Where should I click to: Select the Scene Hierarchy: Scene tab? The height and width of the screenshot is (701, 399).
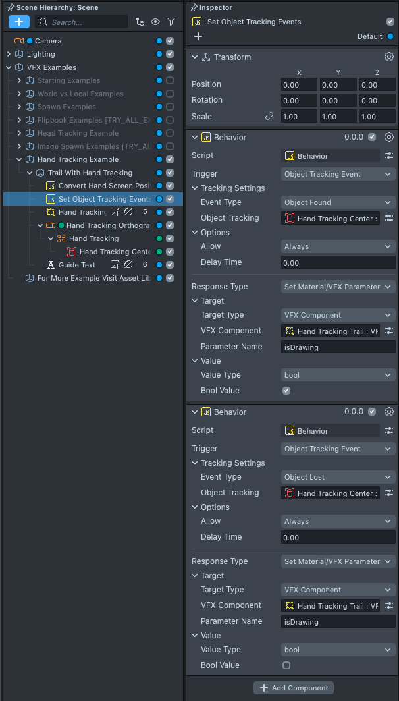click(x=52, y=7)
